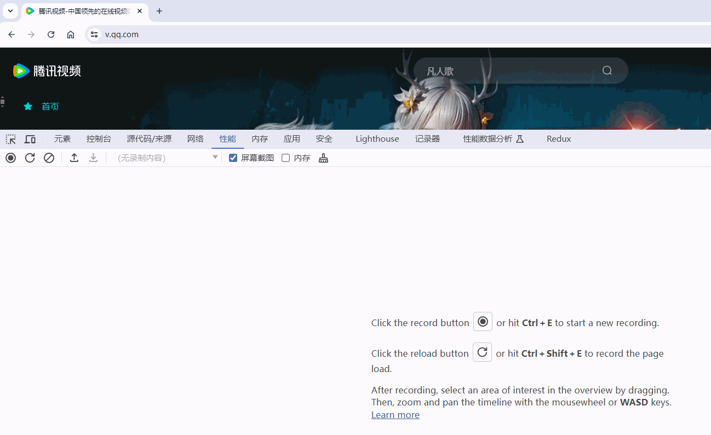Image resolution: width=711 pixels, height=435 pixels.
Task: Click the reload-and-record icon in toolbar
Action: 30,158
